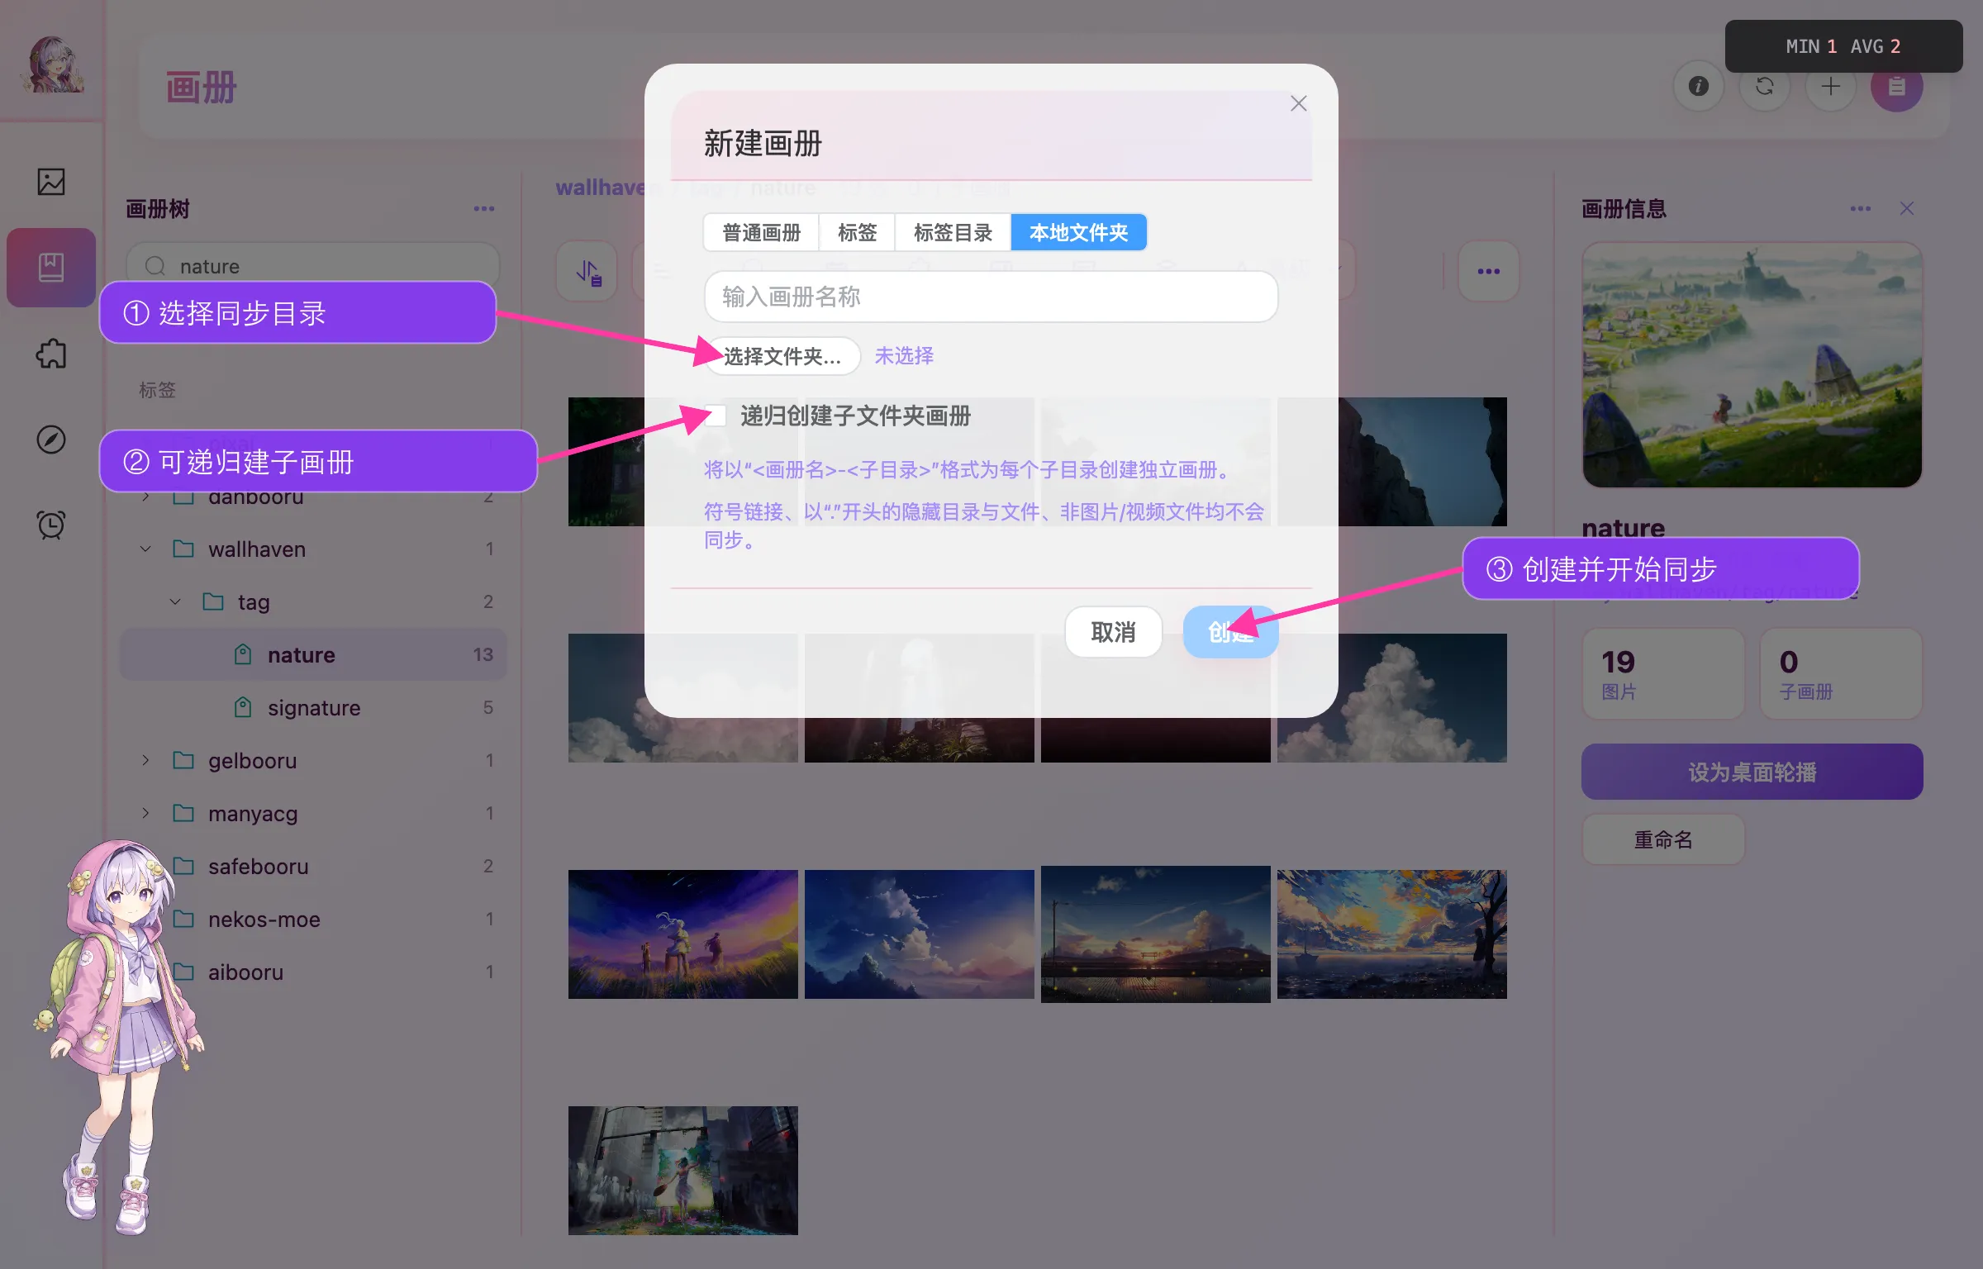1983x1269 pixels.
Task: Click the 创建 create button
Action: pos(1230,632)
